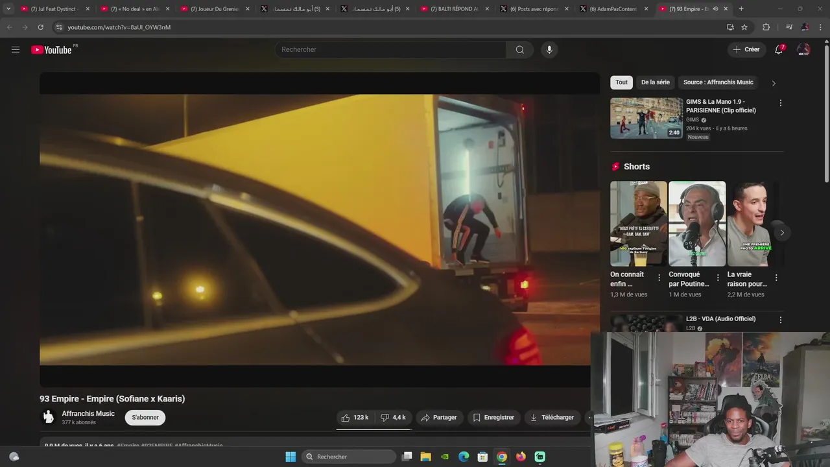The image size is (830, 467).
Task: Click the taskbar Rechercher search box
Action: point(350,457)
